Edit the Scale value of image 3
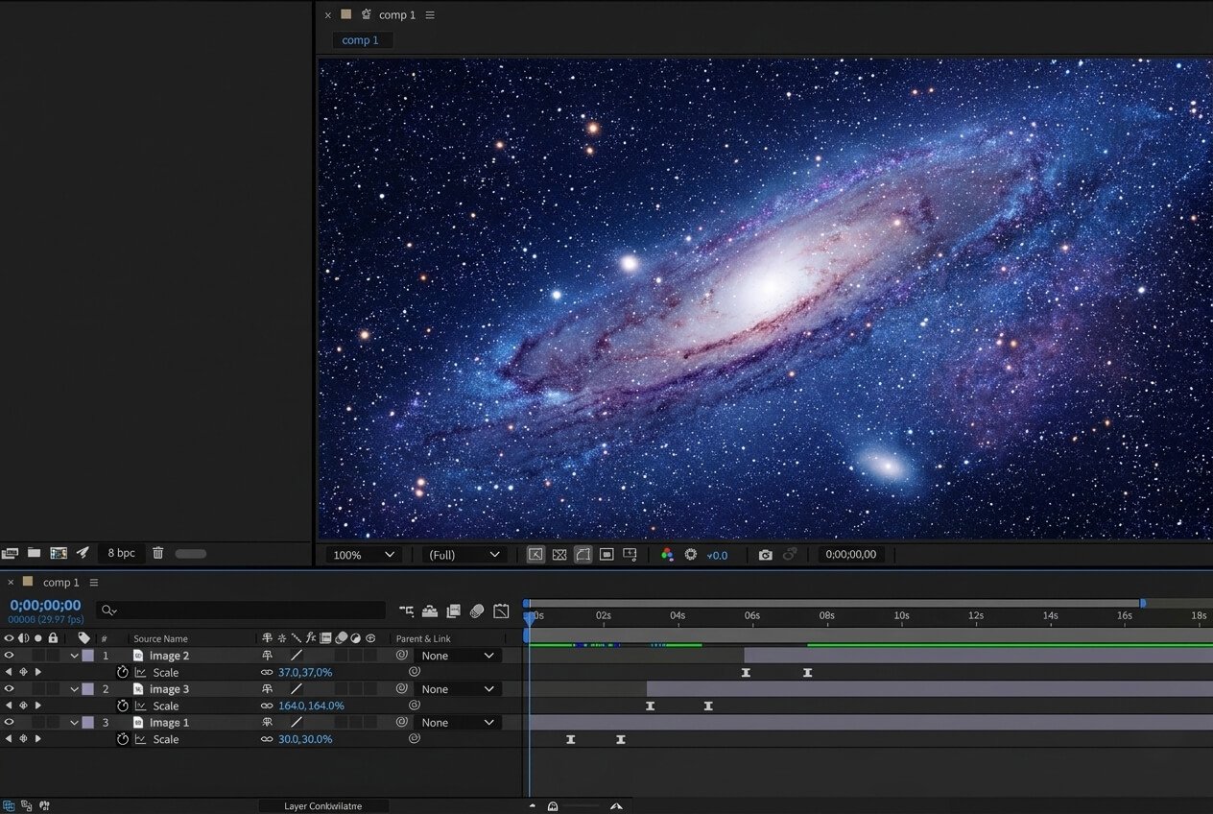Image resolution: width=1213 pixels, height=814 pixels. coord(311,706)
